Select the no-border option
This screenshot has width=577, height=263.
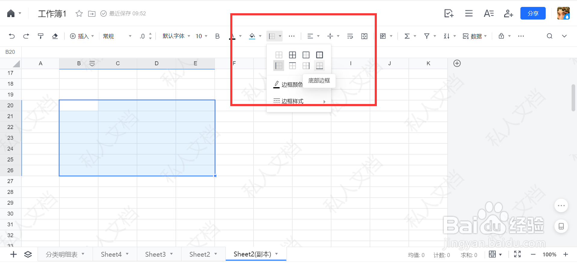coord(279,55)
